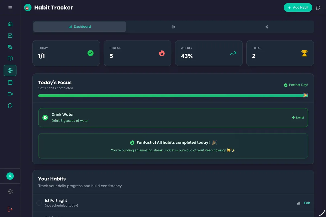The width and height of the screenshot is (326, 217).
Task: Edit the 1st Fortnight habit
Action: 307,203
